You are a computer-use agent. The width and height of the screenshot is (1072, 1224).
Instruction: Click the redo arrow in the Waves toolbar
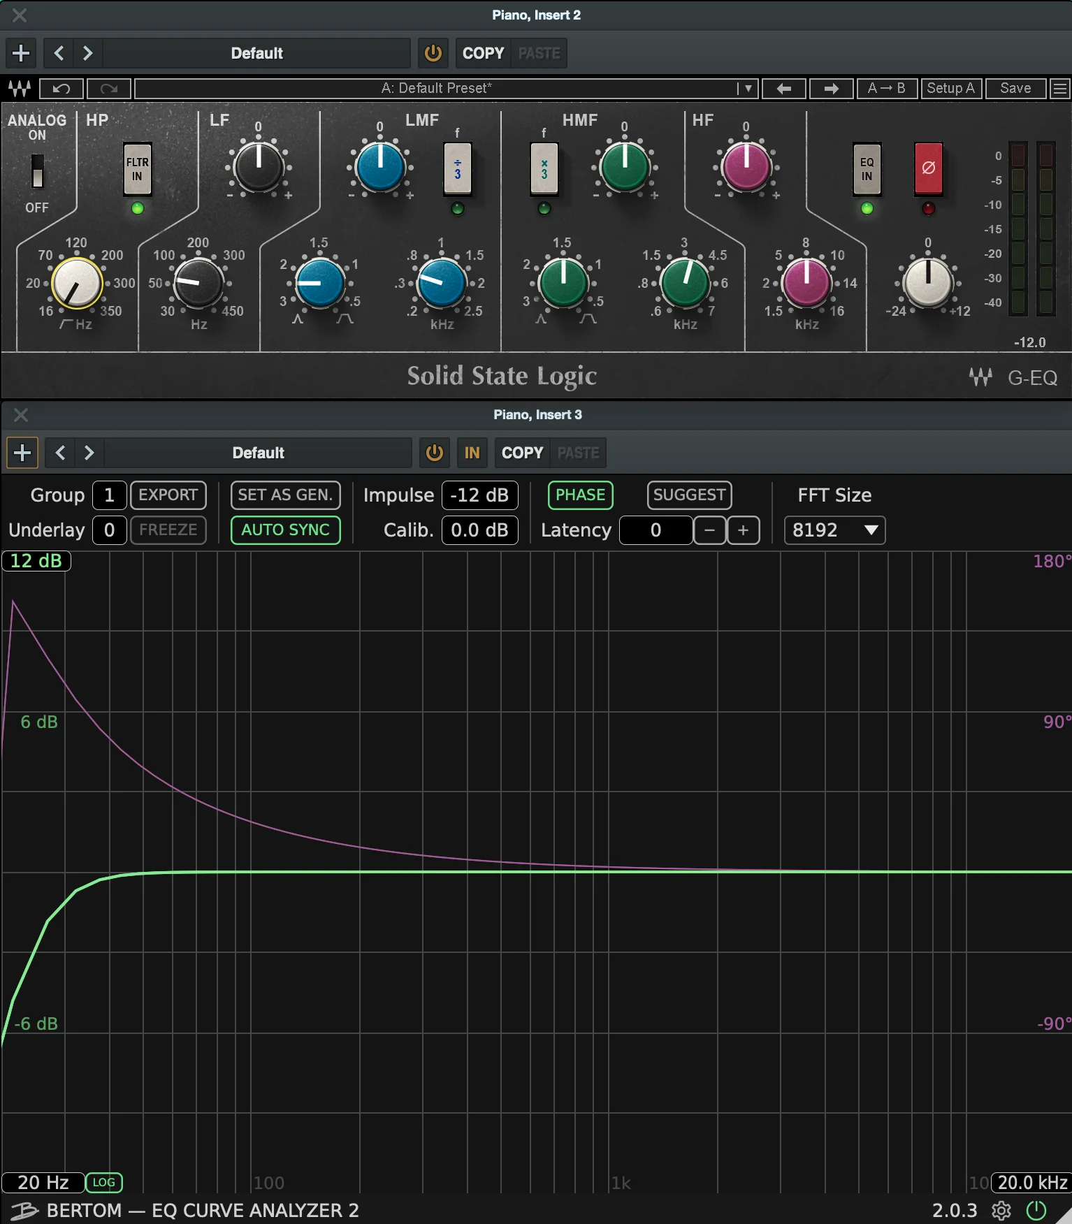(x=108, y=89)
